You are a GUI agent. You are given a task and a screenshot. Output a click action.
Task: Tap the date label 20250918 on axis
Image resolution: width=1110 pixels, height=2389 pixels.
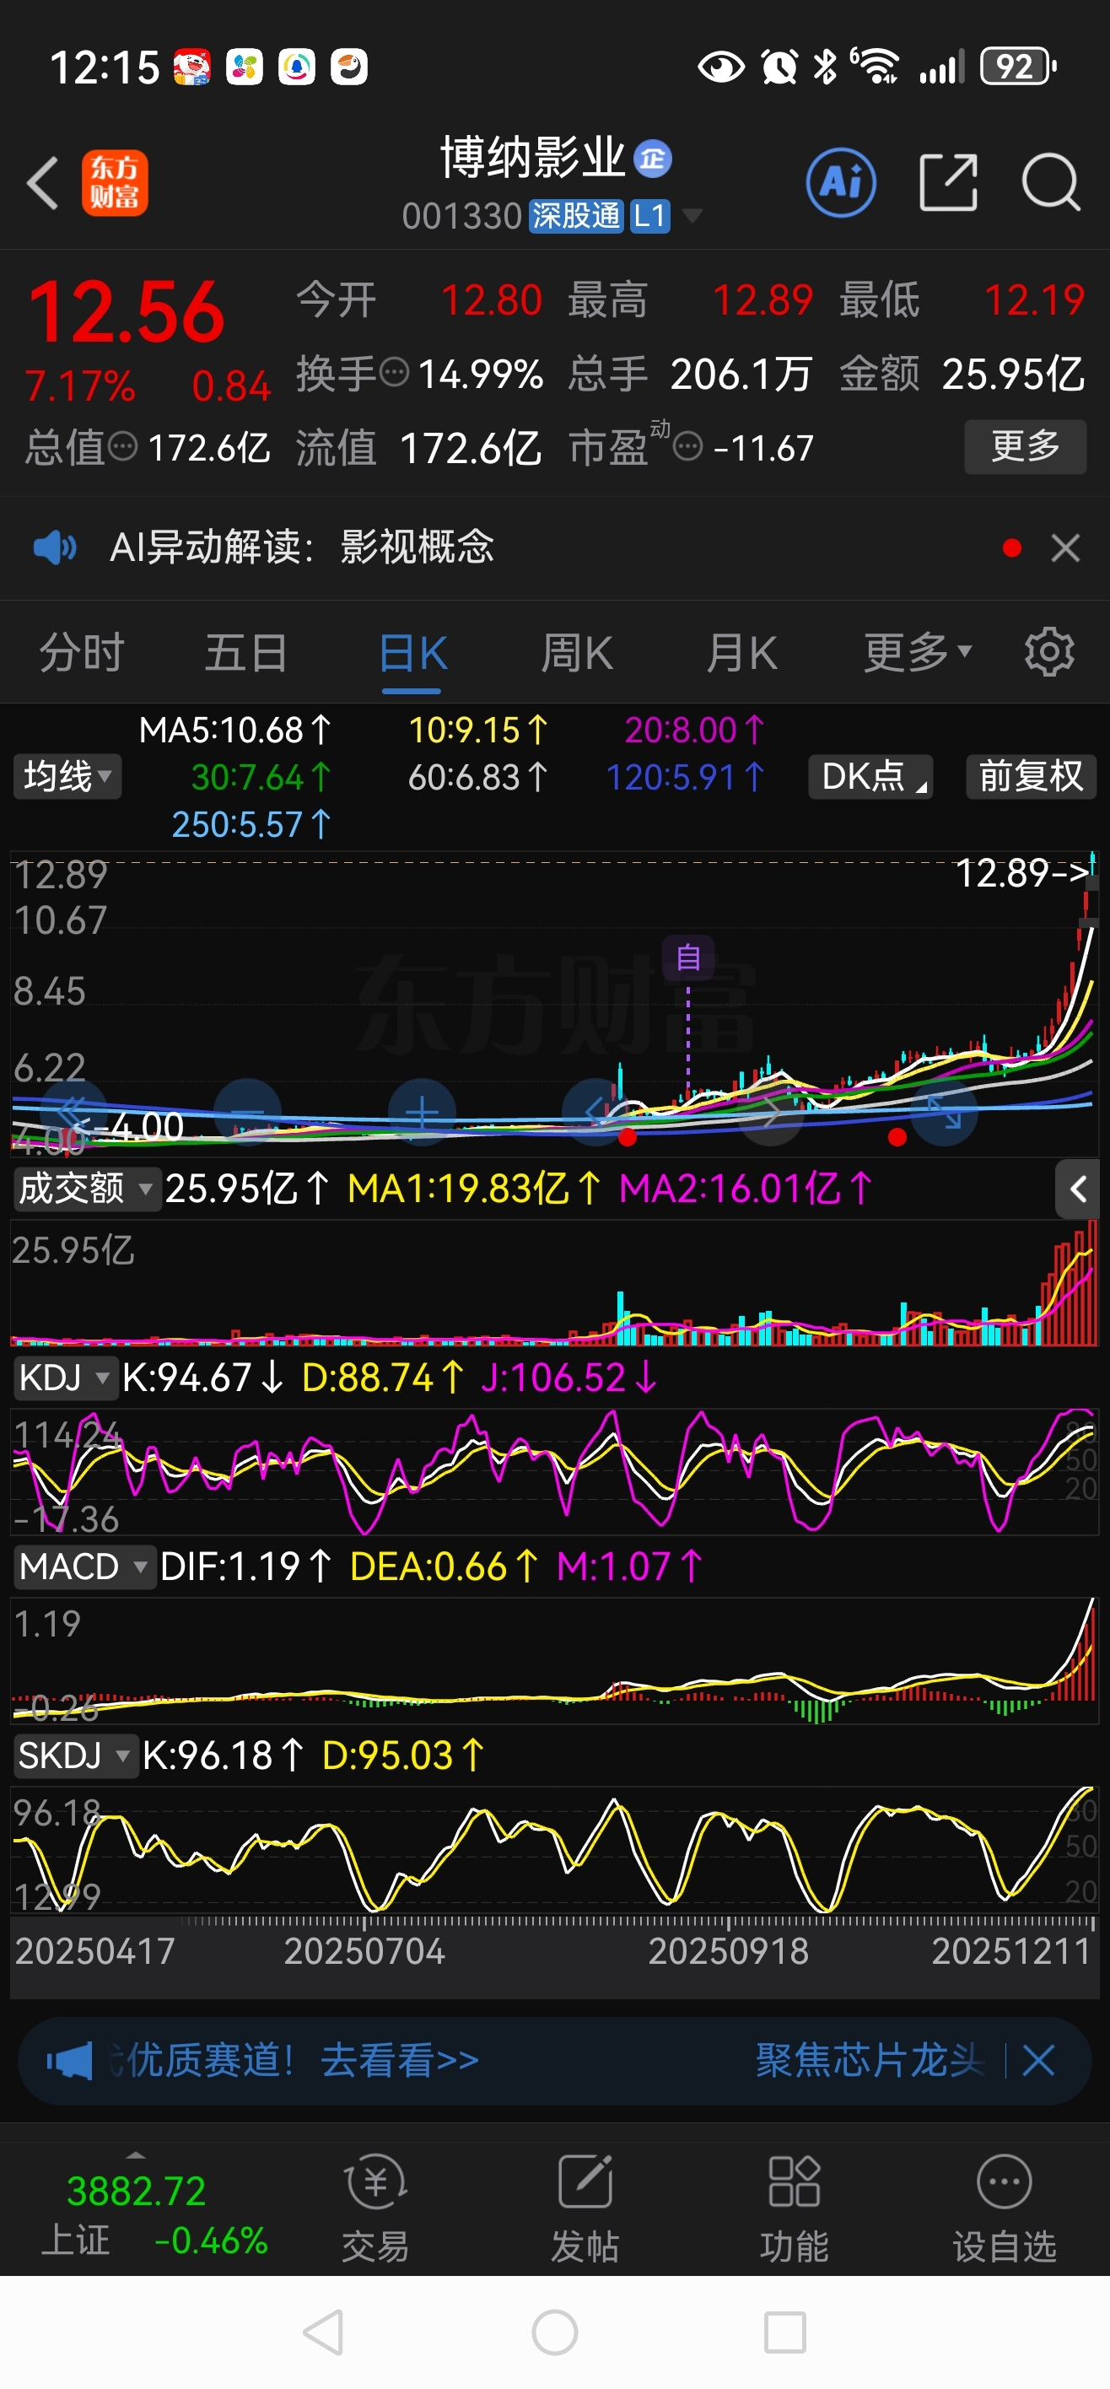click(728, 1951)
